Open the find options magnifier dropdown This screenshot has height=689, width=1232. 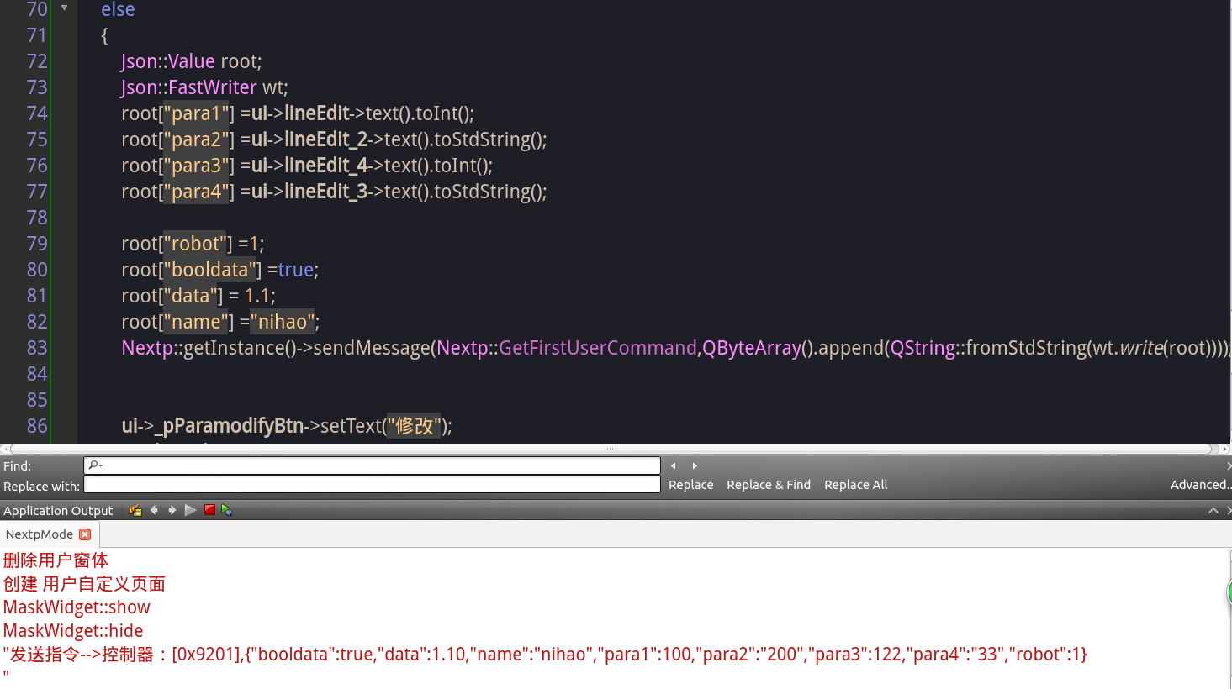point(95,465)
